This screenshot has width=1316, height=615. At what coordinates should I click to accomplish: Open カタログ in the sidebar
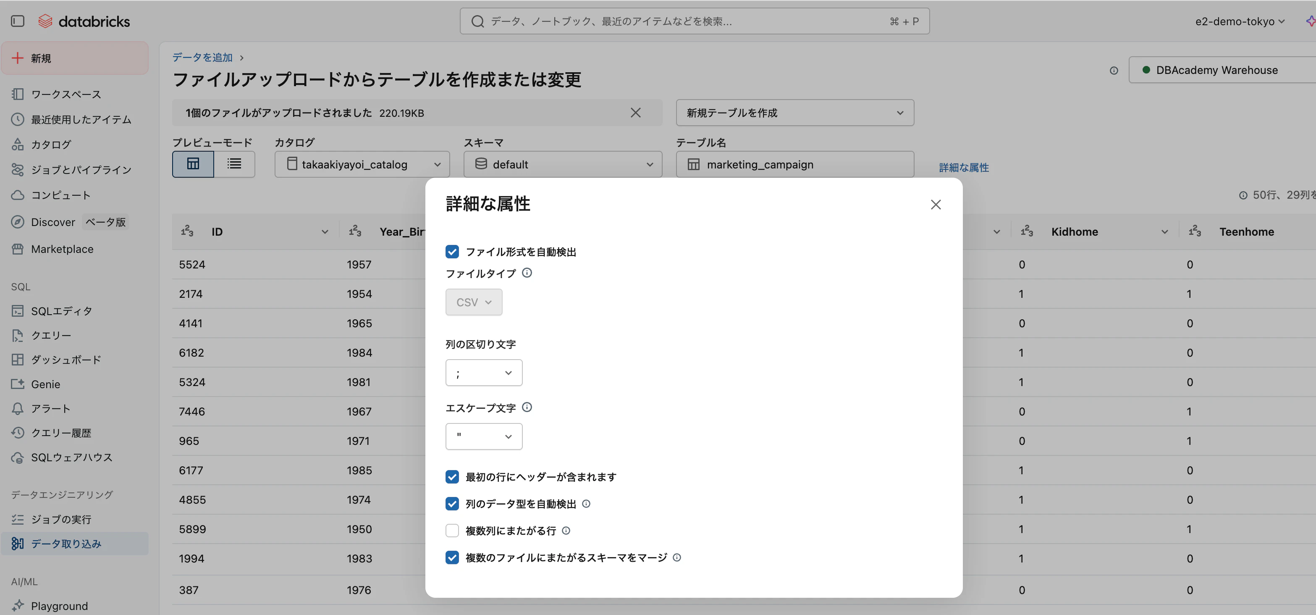pos(75,144)
